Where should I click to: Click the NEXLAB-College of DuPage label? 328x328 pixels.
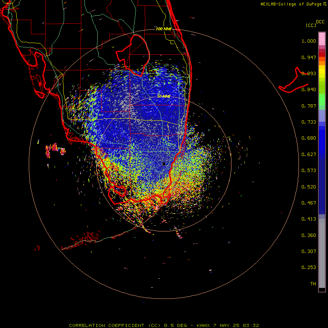[x=291, y=4]
